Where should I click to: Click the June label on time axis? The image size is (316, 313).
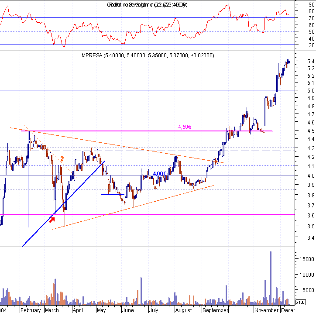128,310
